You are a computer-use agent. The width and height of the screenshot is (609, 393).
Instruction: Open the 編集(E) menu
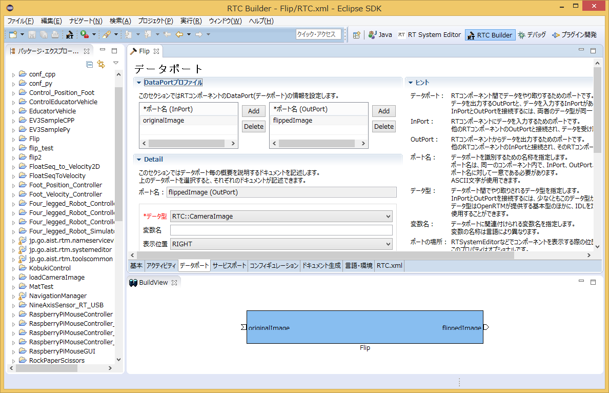click(51, 21)
